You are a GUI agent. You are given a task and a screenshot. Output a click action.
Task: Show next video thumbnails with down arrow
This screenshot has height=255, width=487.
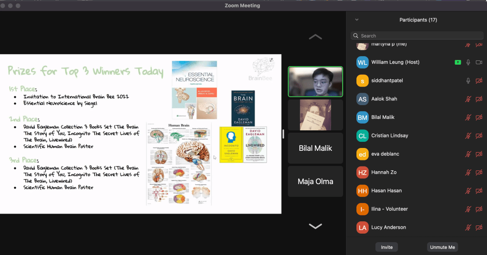point(315,226)
